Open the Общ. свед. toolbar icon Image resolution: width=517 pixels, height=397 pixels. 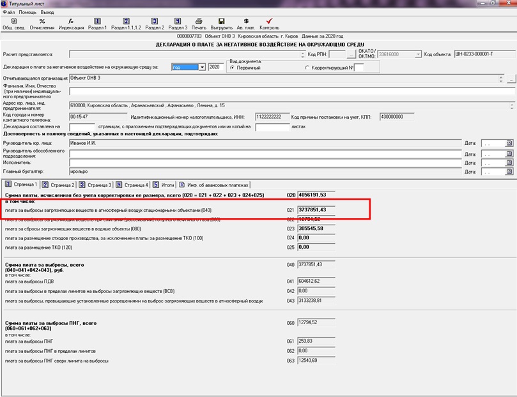point(15,24)
